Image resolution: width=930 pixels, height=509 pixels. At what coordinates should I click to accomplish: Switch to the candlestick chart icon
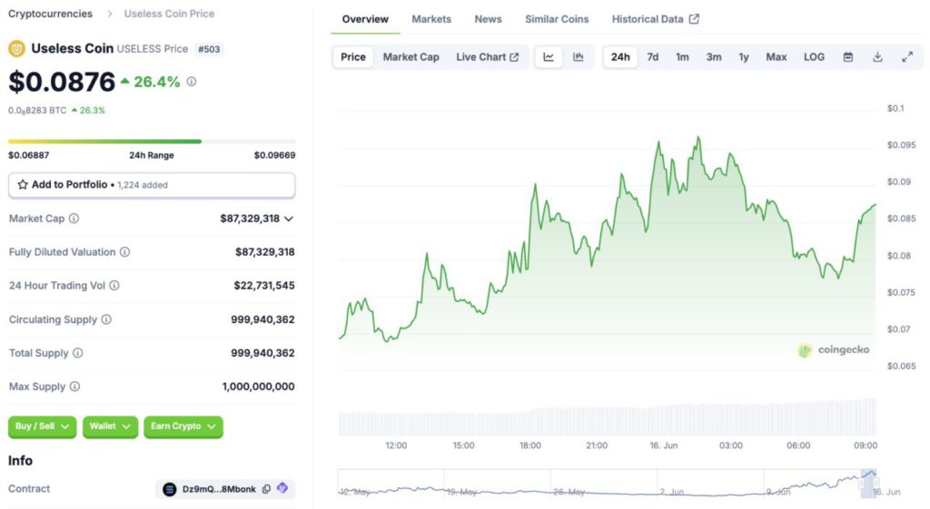coord(579,57)
